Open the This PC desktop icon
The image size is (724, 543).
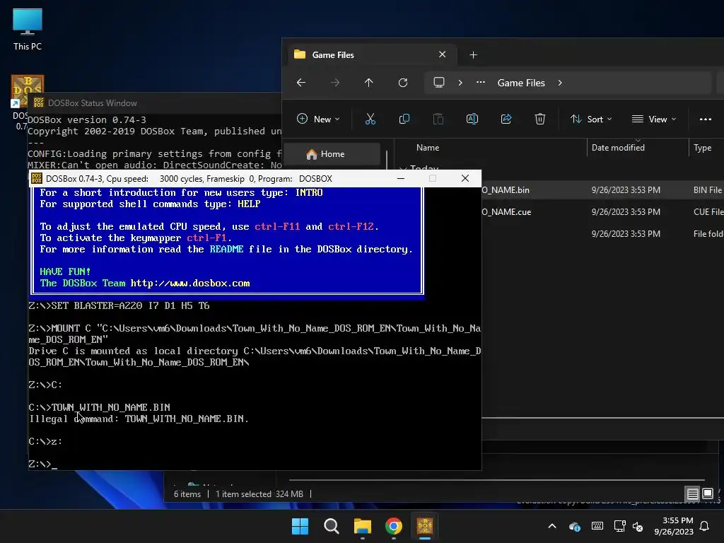tap(28, 29)
